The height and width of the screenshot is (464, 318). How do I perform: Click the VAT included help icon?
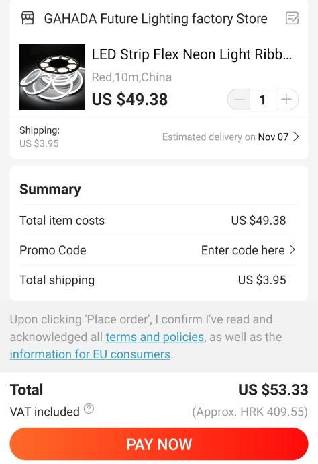point(89,409)
